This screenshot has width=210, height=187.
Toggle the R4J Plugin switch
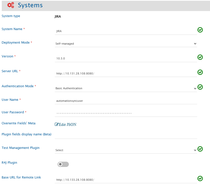pos(63,164)
